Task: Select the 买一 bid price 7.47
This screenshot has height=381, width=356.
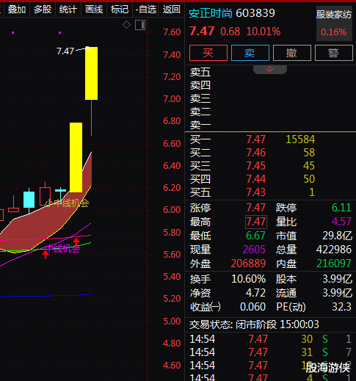Action: click(255, 139)
